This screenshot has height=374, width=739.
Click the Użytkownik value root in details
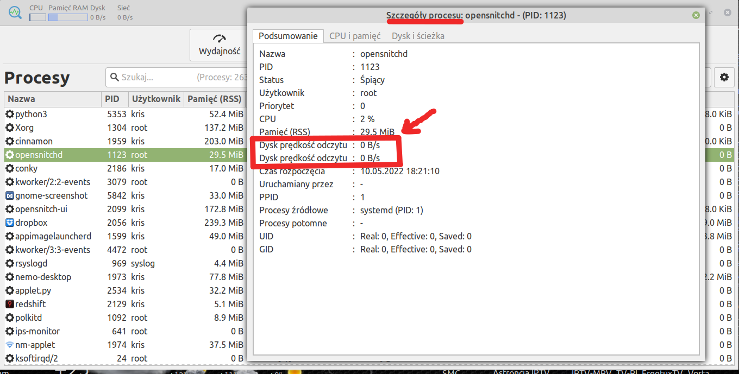[368, 93]
